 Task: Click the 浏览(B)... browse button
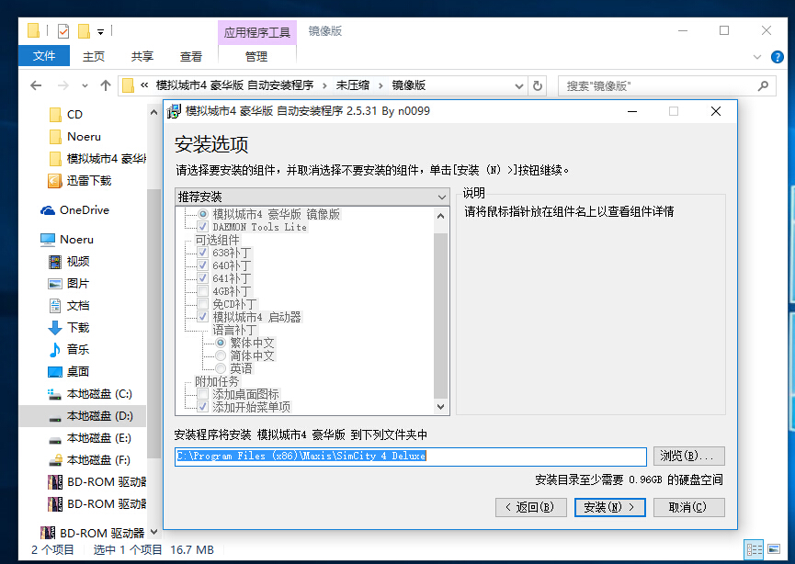pos(688,456)
